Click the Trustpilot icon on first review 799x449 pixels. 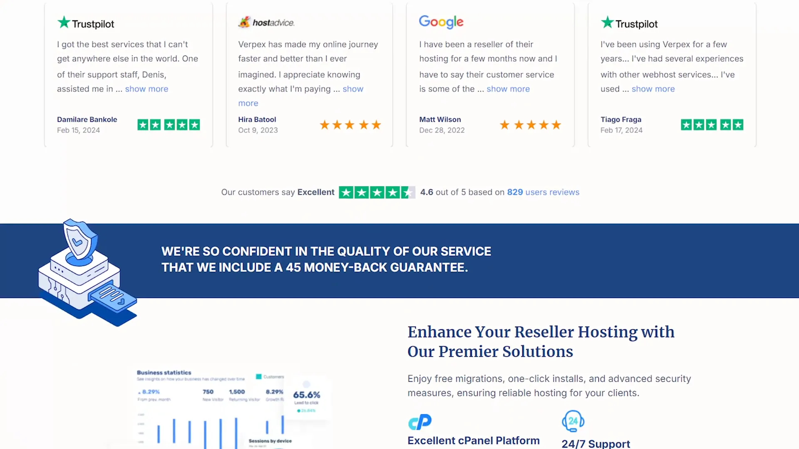click(x=85, y=23)
